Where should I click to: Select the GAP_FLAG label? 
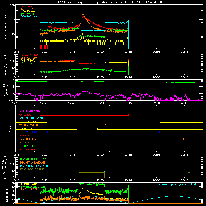(25, 115)
